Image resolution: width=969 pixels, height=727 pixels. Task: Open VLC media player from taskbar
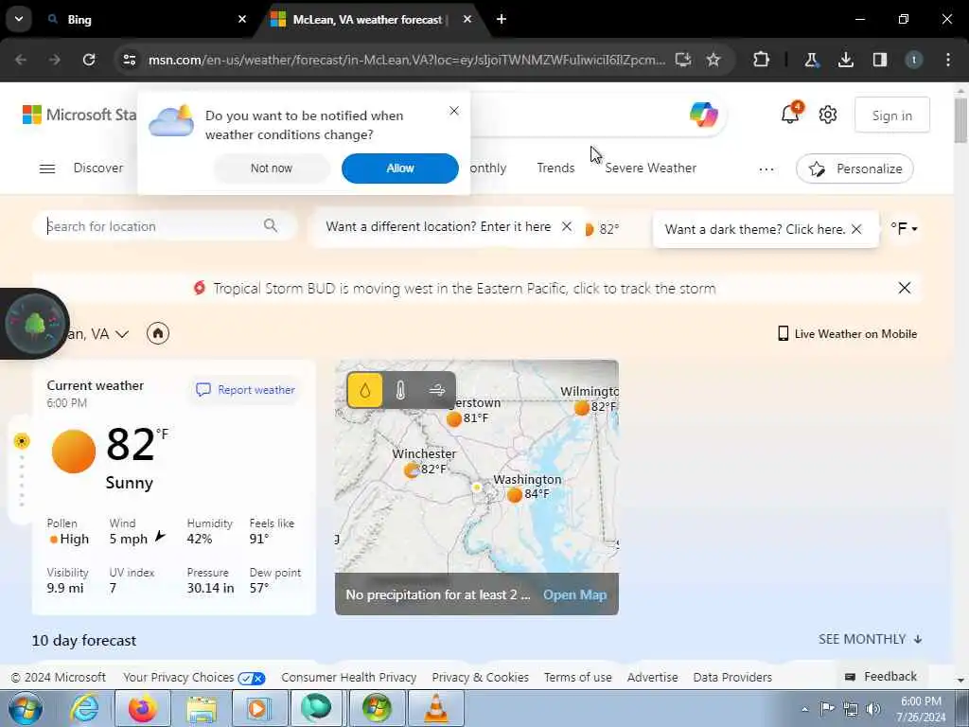pos(436,708)
